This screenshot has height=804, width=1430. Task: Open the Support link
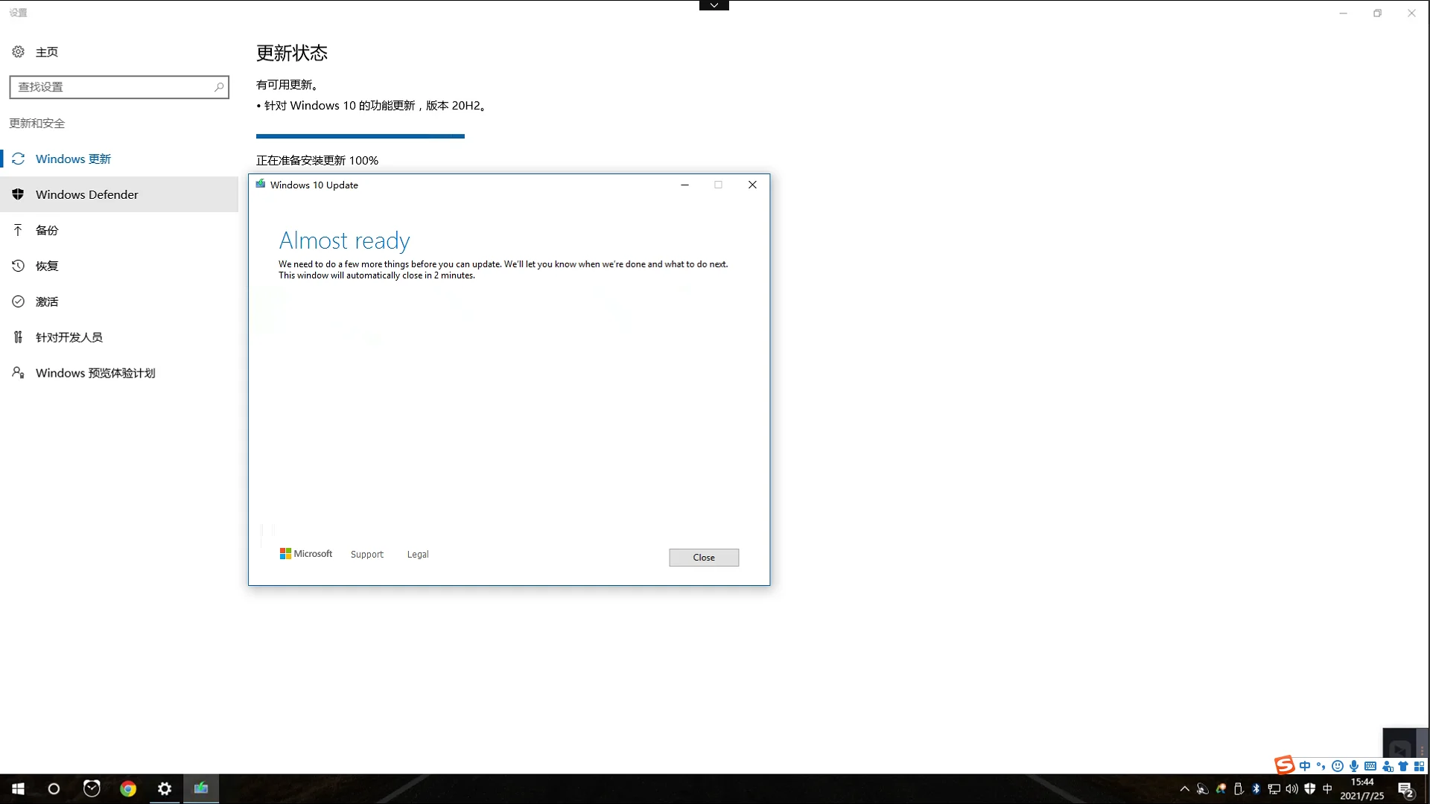[366, 554]
